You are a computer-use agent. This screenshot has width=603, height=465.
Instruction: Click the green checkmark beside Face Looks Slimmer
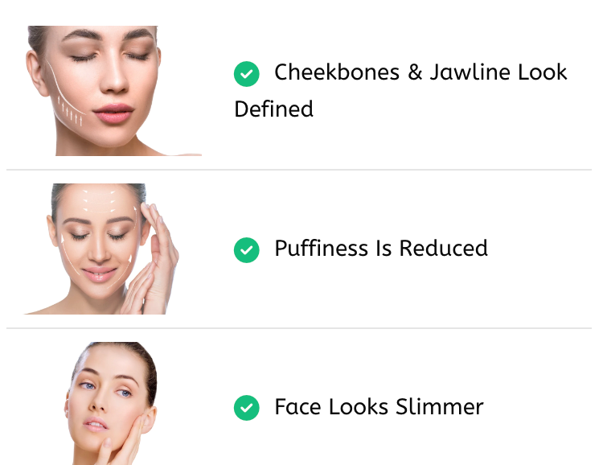pyautogui.click(x=247, y=408)
